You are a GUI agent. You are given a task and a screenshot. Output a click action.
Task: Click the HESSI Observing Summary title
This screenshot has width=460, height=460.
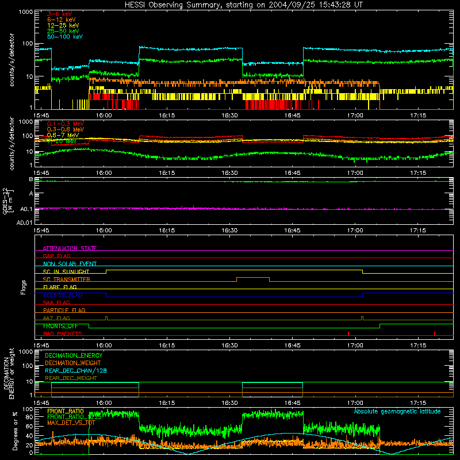[x=243, y=5]
